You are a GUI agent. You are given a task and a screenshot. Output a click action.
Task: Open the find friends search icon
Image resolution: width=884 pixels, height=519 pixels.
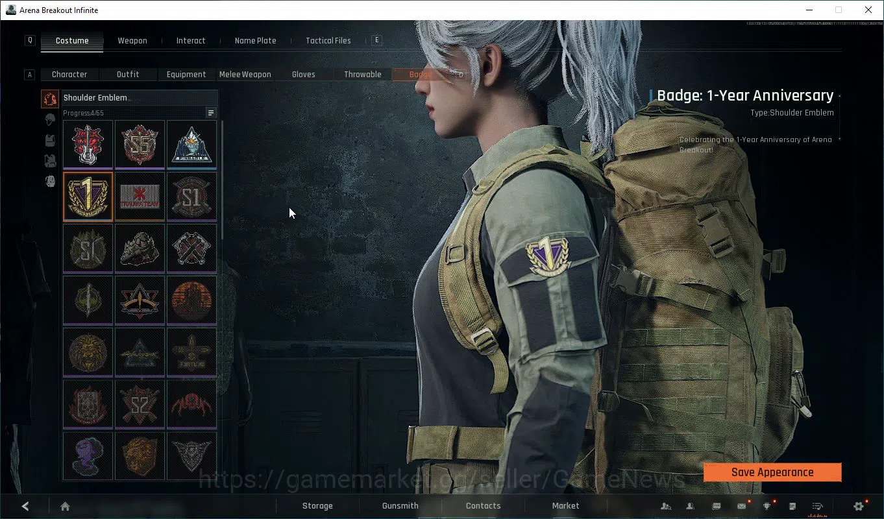click(x=665, y=506)
